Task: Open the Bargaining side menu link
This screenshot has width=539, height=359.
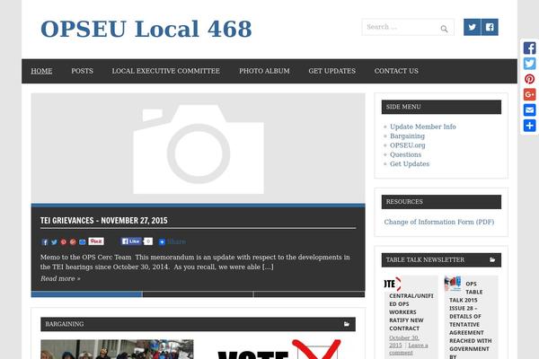Action: pos(407,136)
